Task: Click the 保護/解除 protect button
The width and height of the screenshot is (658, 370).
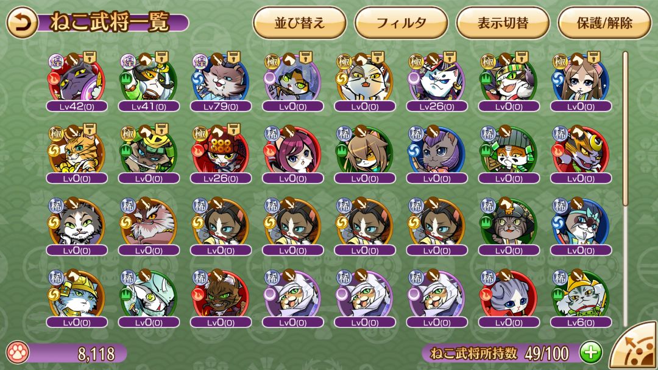Action: [604, 23]
